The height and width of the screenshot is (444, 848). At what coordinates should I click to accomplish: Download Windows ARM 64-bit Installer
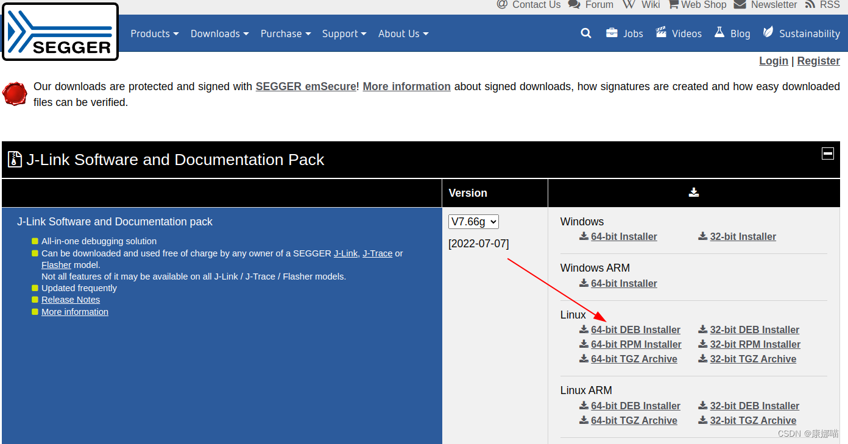(x=624, y=283)
